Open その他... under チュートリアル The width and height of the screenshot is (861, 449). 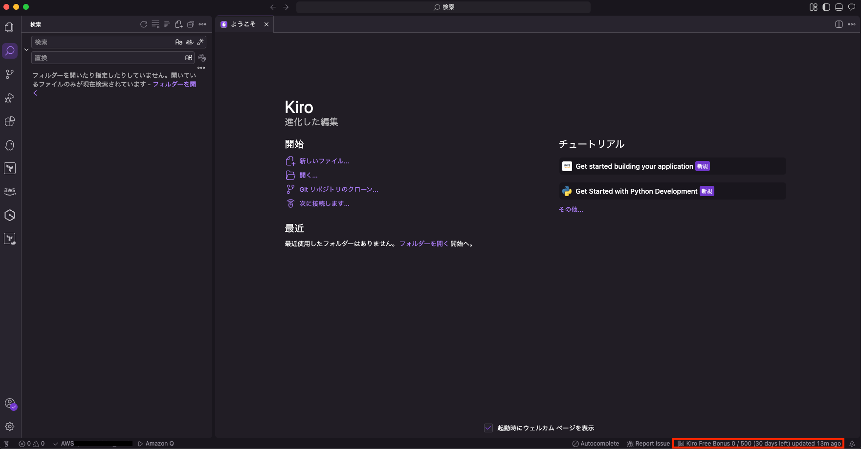[x=571, y=209]
